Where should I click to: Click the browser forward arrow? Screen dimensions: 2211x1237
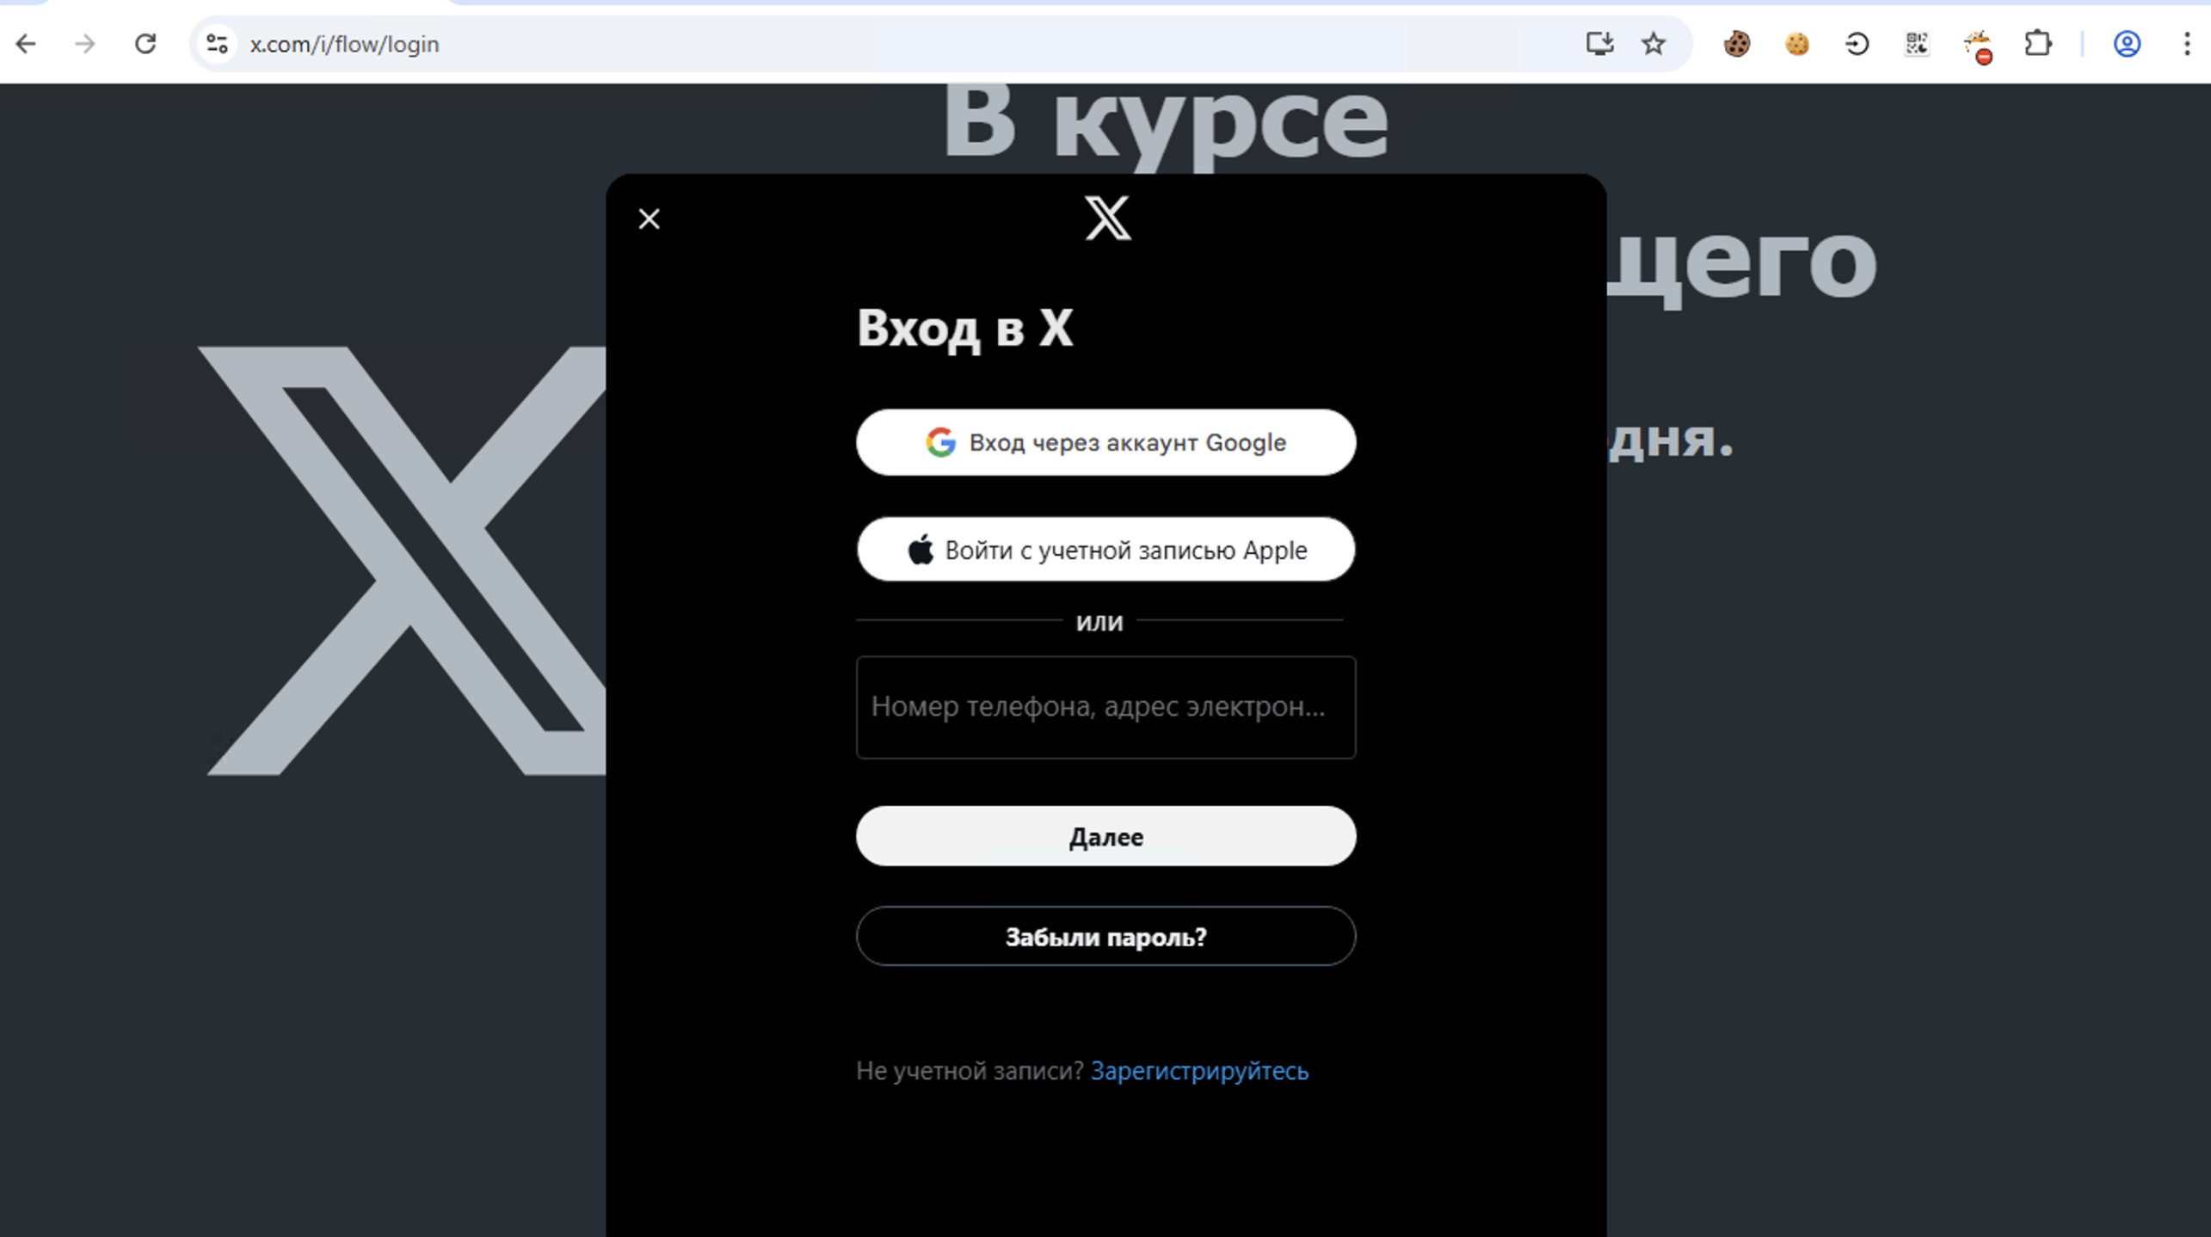coord(84,44)
